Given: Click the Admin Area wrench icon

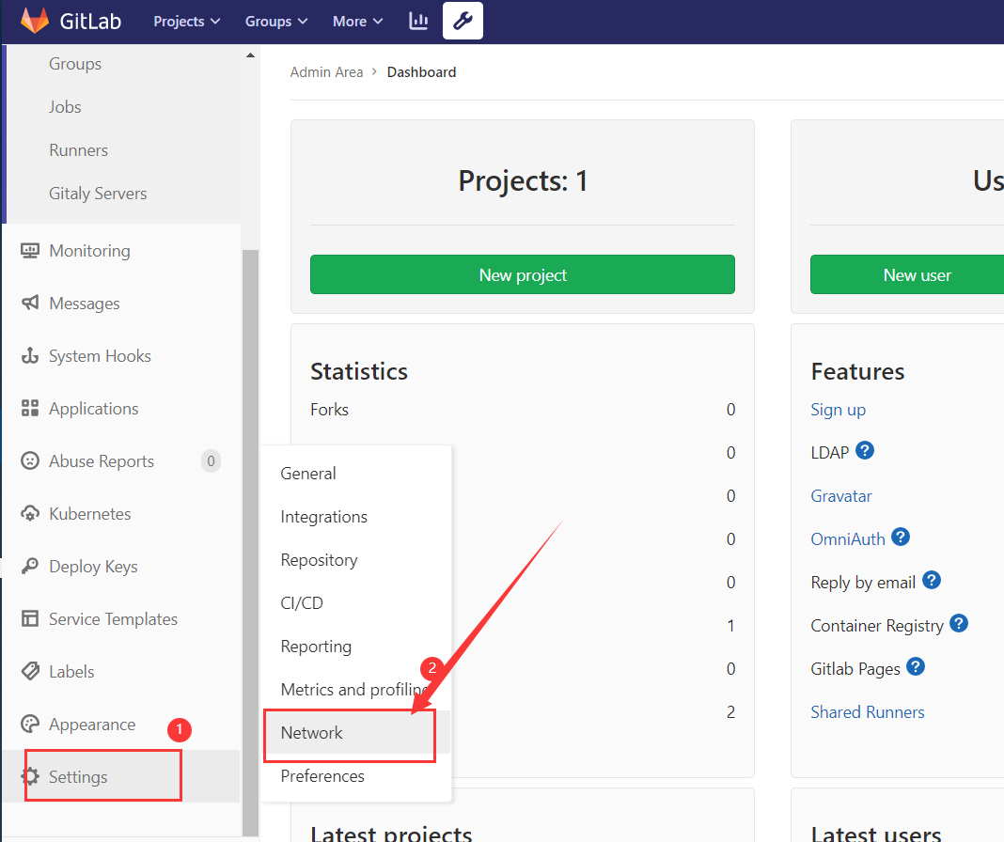Looking at the screenshot, I should (463, 21).
